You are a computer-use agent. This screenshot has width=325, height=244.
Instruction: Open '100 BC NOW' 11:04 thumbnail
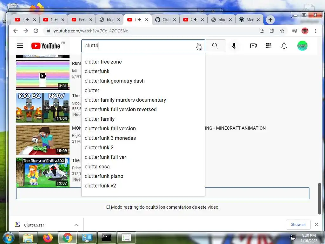[43, 108]
